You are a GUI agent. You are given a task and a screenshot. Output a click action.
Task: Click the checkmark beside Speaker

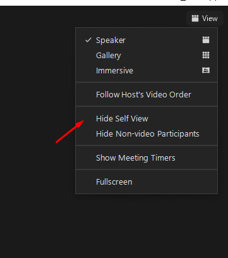click(88, 40)
